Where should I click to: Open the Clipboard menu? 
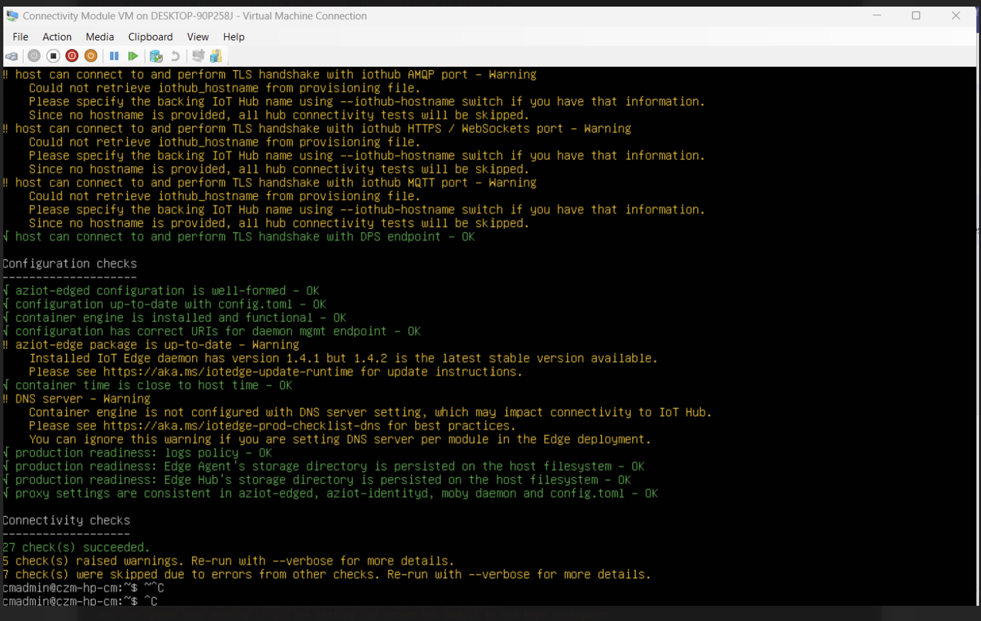click(150, 37)
